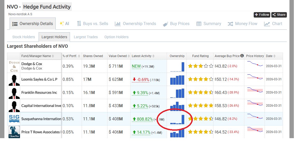Click the -0.69% activity for Loomis Sayles
This screenshot has width=298, height=157.
[141, 80]
